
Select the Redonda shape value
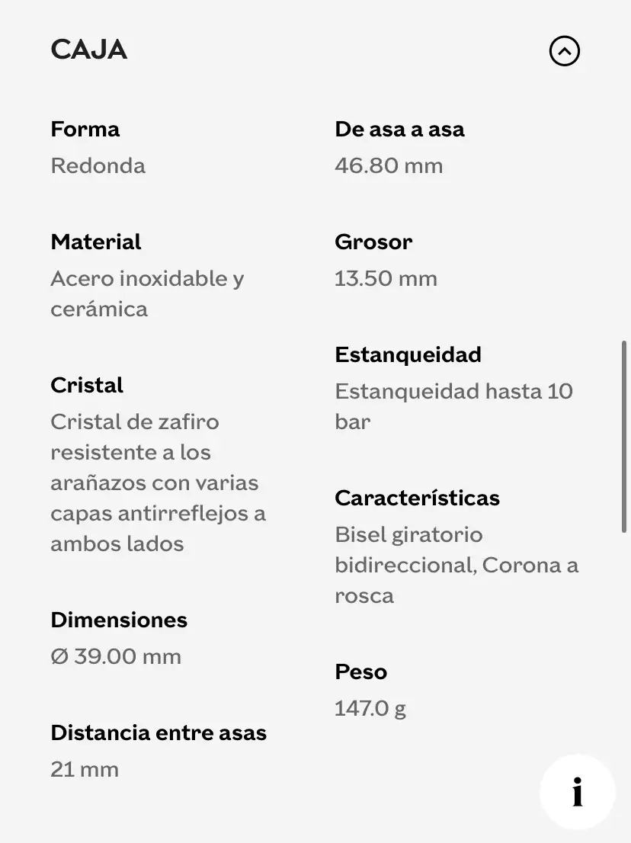point(98,165)
